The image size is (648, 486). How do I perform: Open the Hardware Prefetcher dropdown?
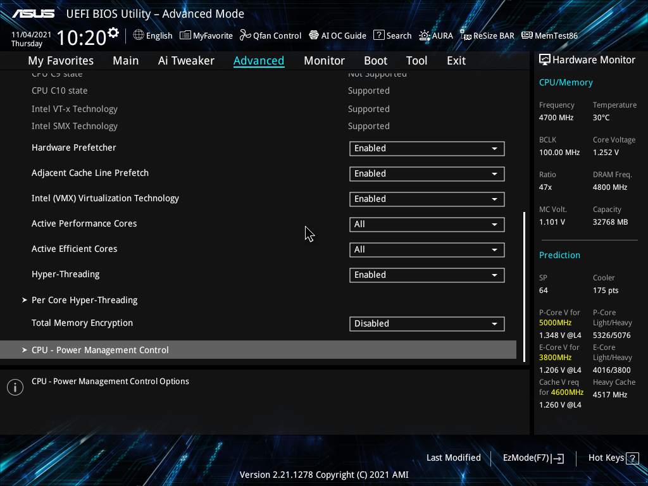click(427, 148)
